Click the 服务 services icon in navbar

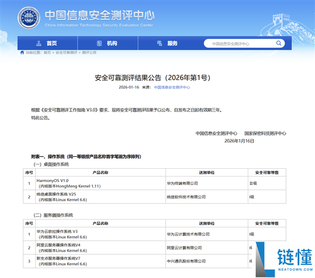click(159, 44)
